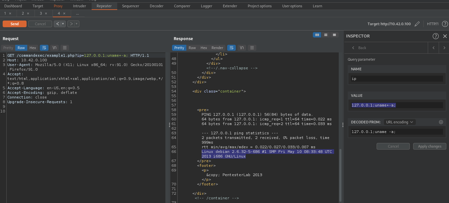Click the Cancel button beside Send
Image resolution: width=449 pixels, height=203 pixels.
(x=40, y=24)
